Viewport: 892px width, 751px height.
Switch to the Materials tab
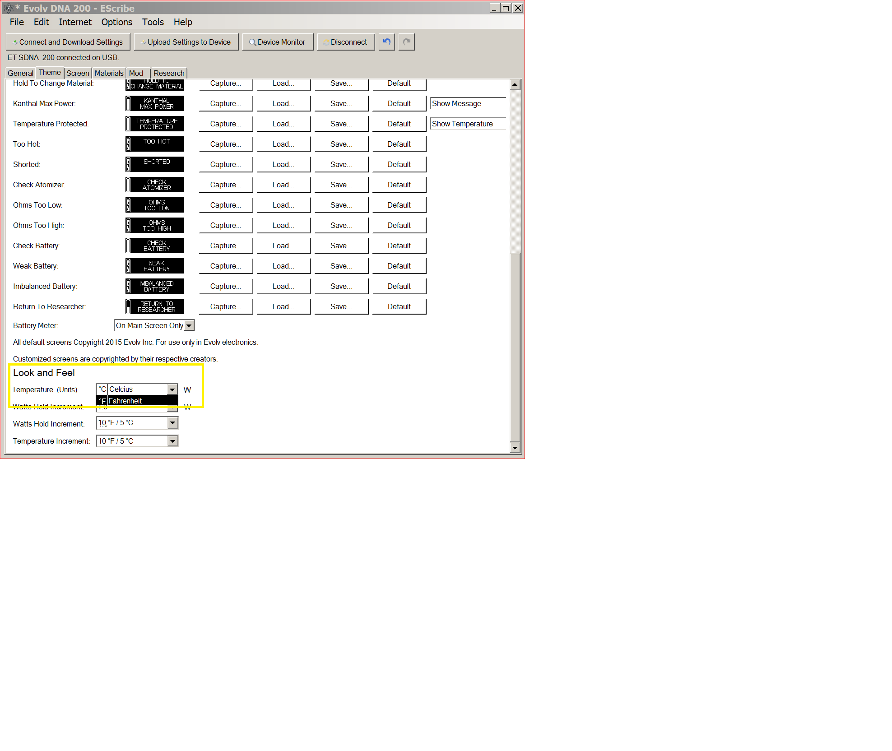tap(109, 73)
